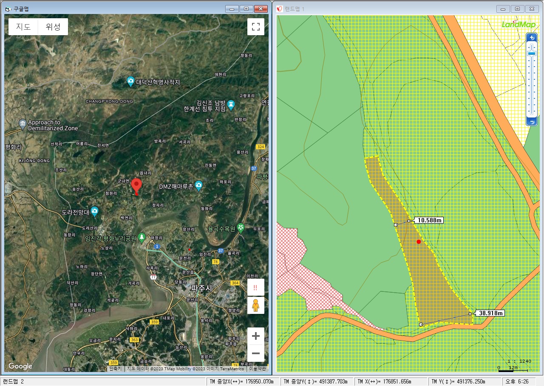The height and width of the screenshot is (386, 544).
Task: Click the route 77 road shield
Action: pyautogui.click(x=153, y=277)
